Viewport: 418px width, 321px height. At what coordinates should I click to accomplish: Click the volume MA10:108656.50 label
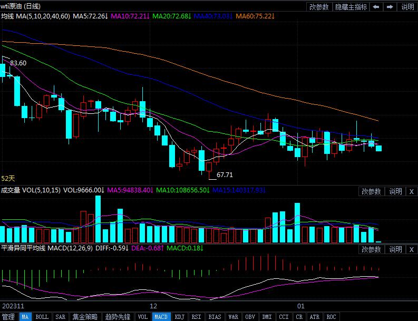183,190
